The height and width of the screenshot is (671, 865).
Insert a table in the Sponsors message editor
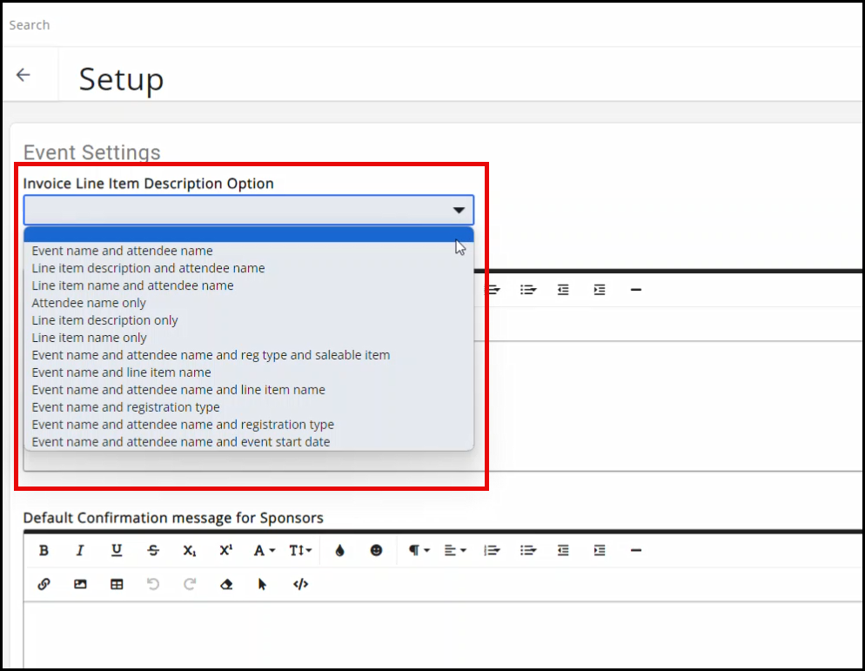point(117,585)
